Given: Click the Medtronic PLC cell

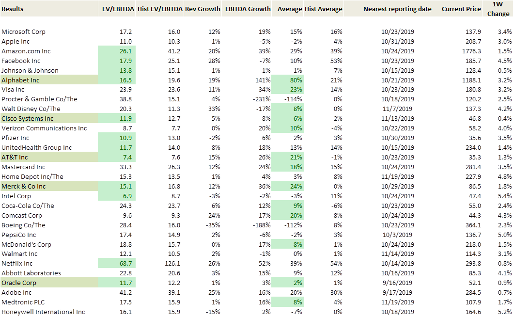Looking at the screenshot, I should coord(23,302).
